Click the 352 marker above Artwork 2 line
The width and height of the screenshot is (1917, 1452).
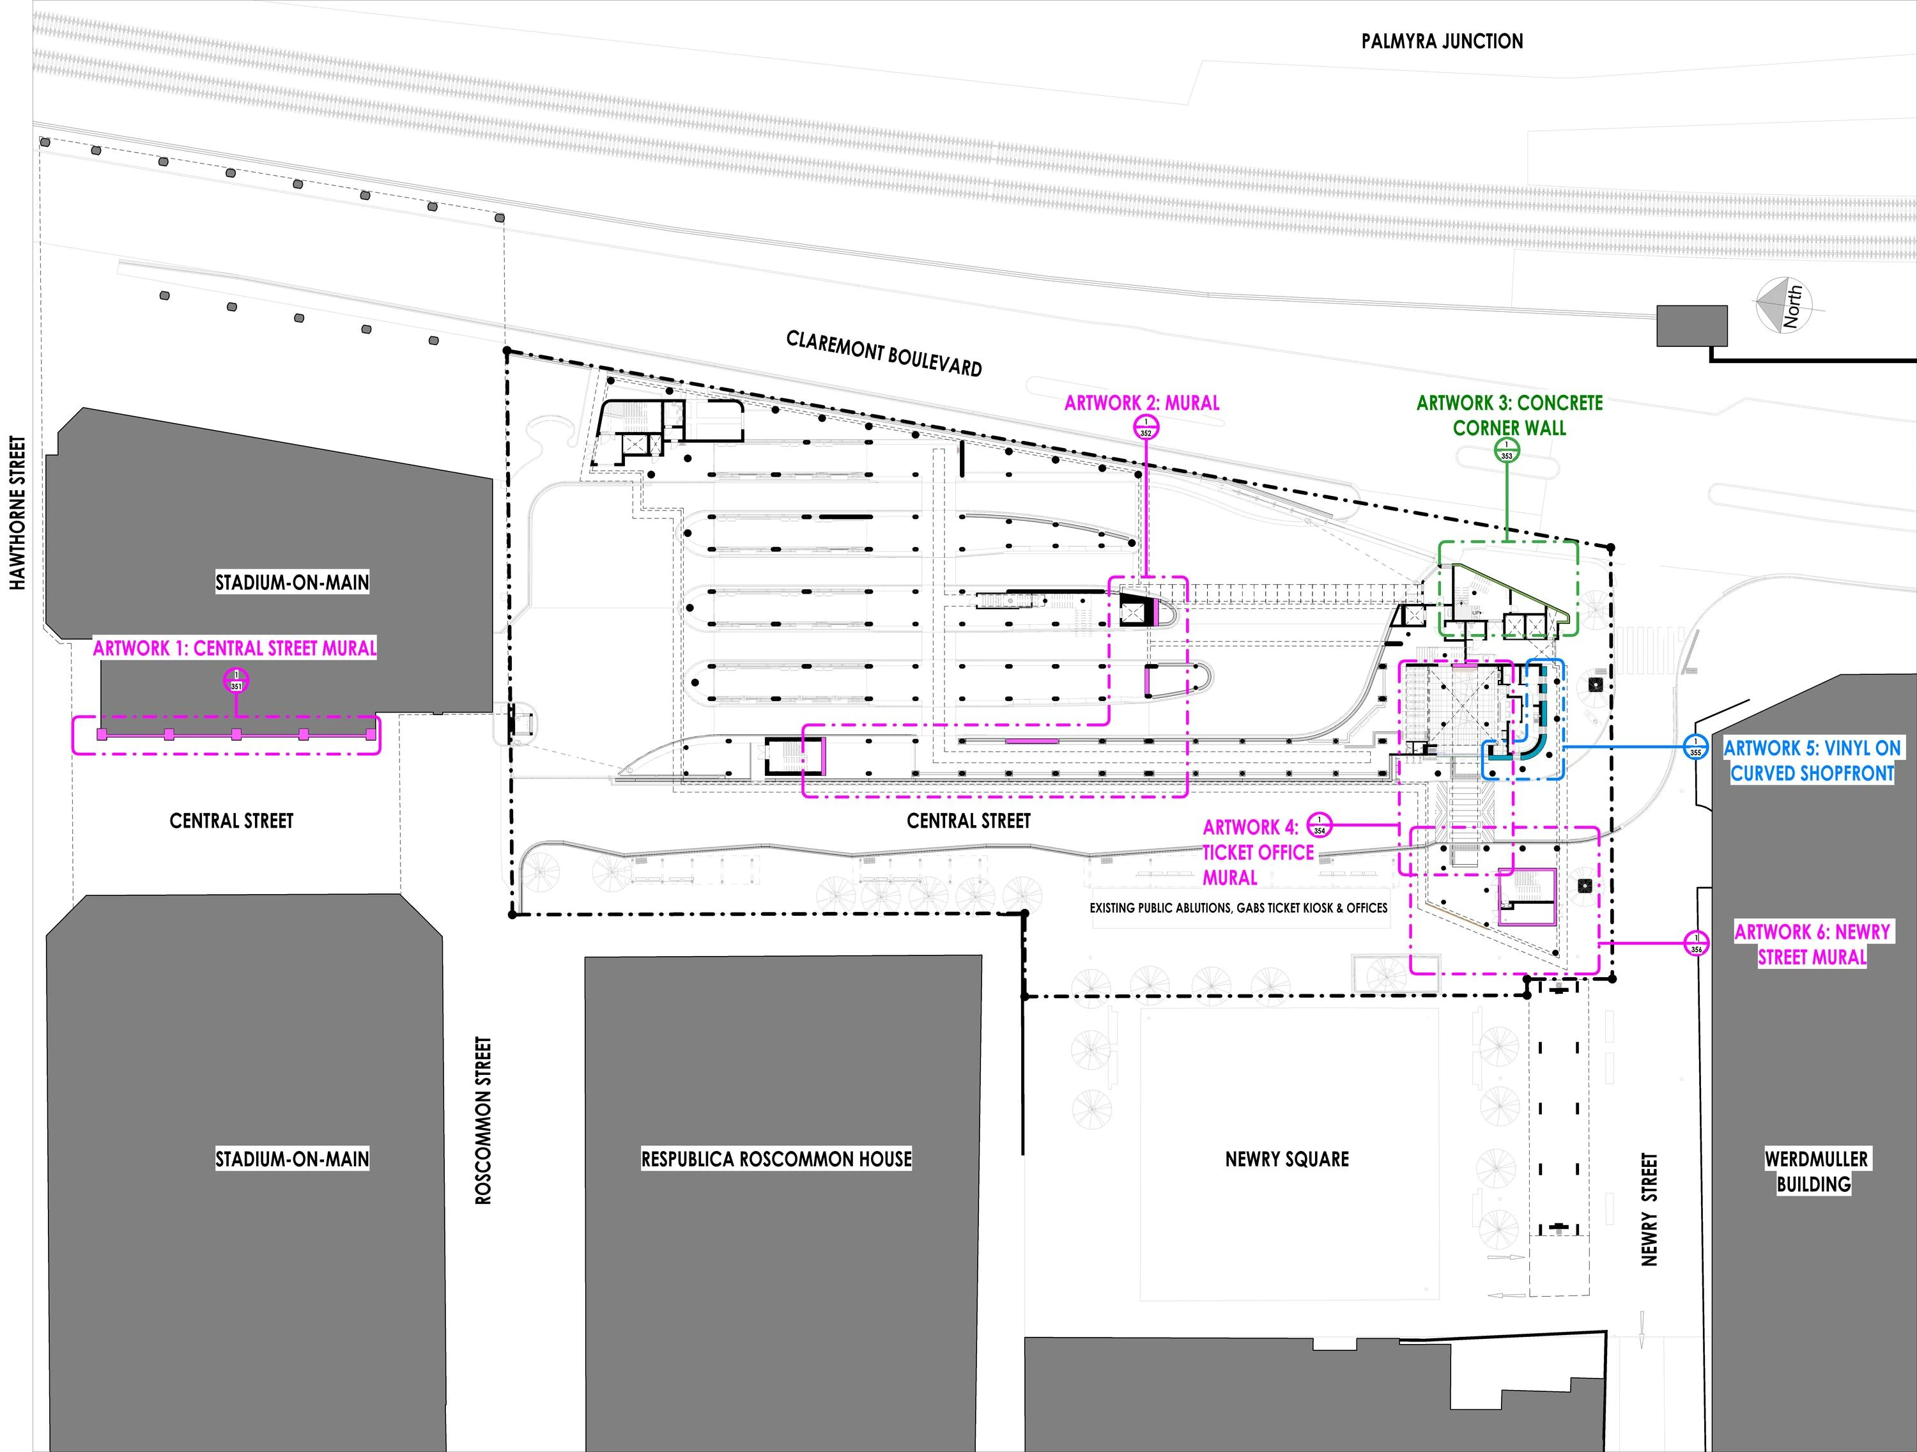pos(1146,426)
